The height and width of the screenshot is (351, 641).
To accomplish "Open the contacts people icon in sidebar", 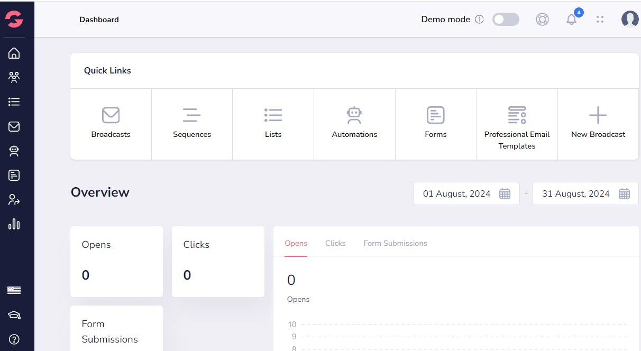I will point(14,78).
